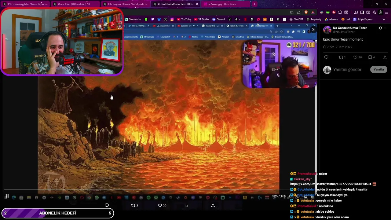Click the share page icon in address bar

point(299,12)
